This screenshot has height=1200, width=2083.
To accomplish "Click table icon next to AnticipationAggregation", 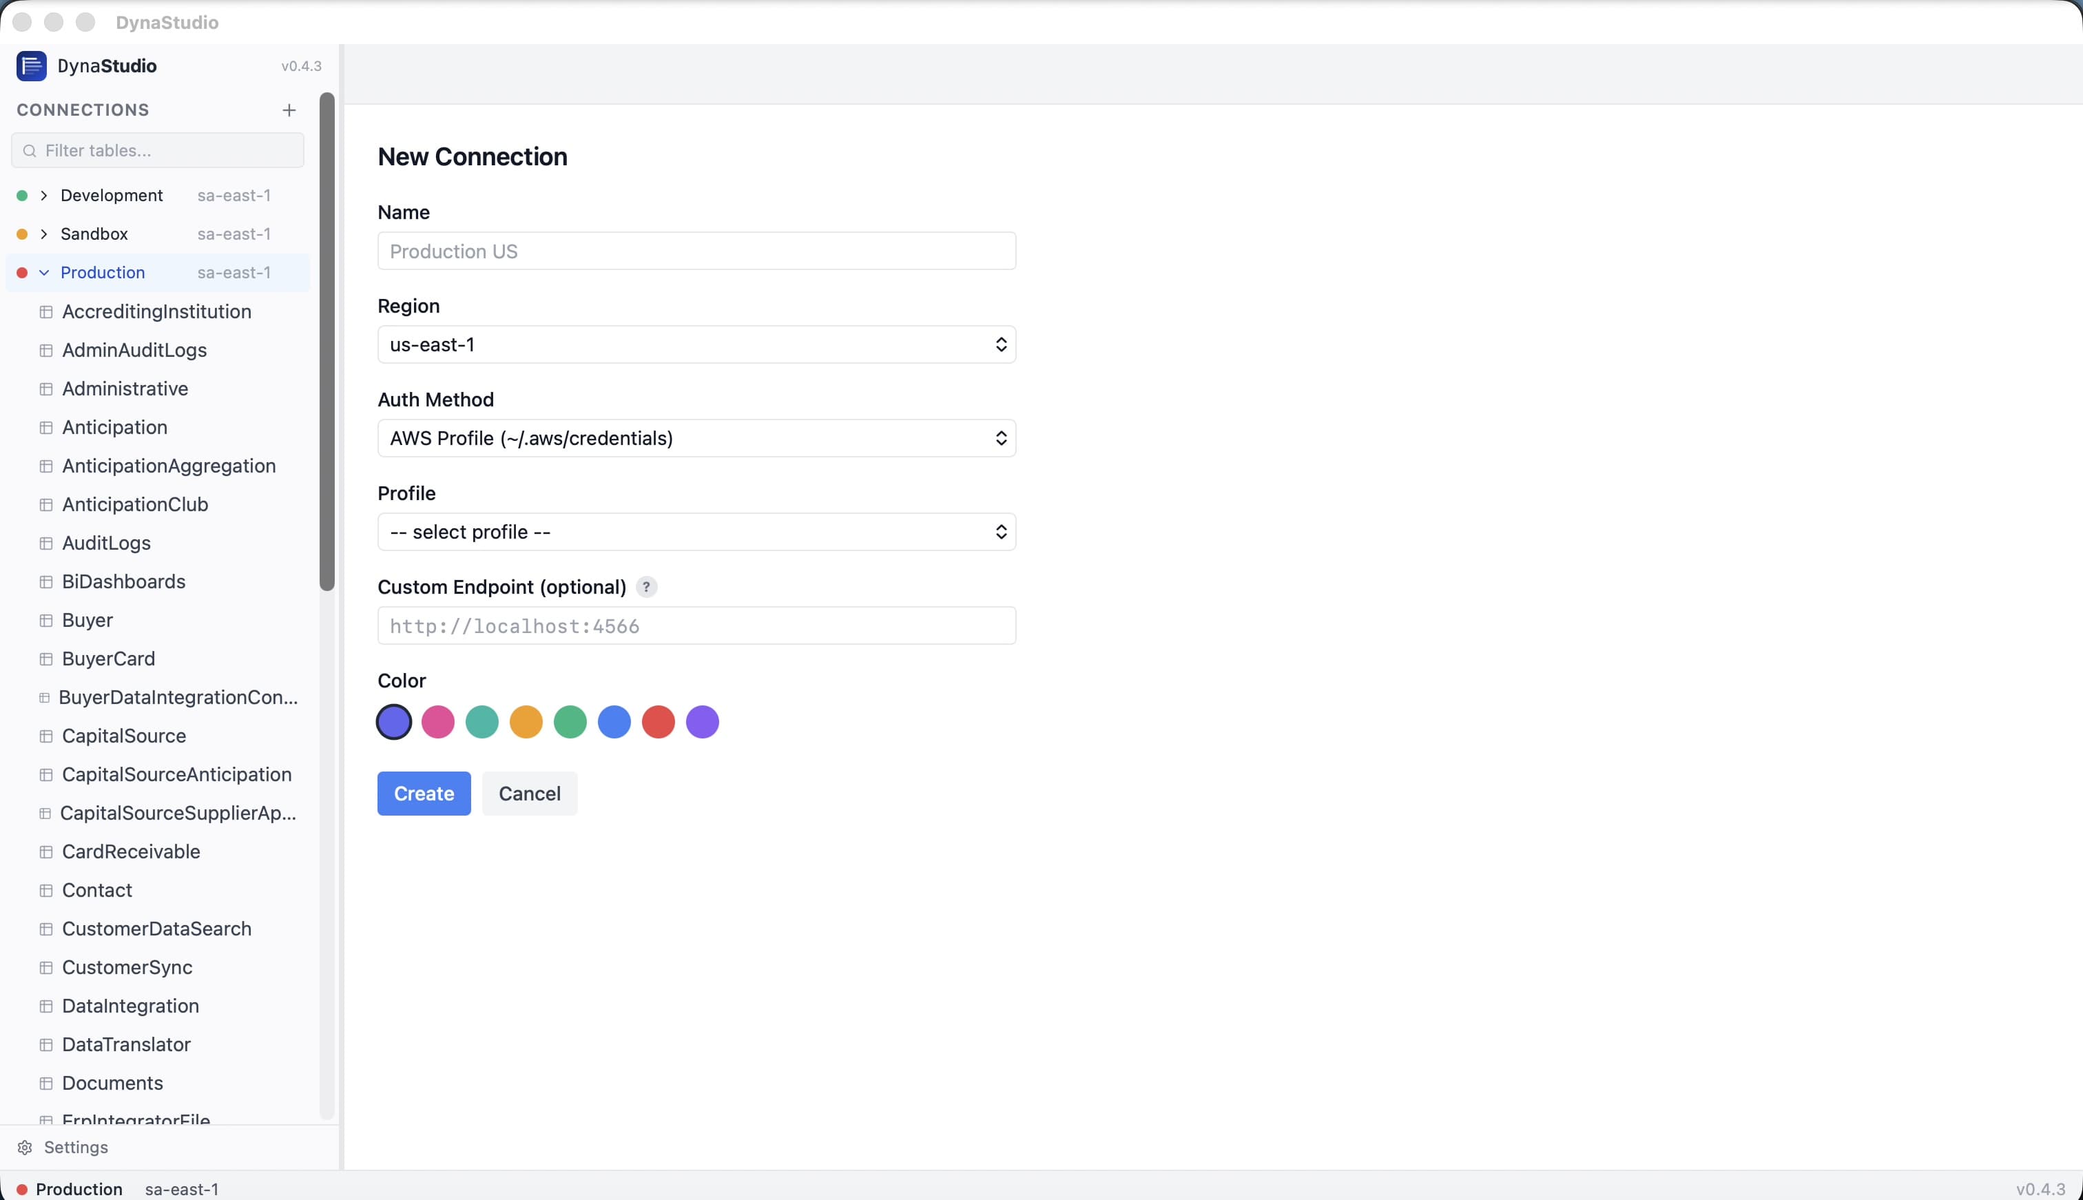I will click(46, 466).
